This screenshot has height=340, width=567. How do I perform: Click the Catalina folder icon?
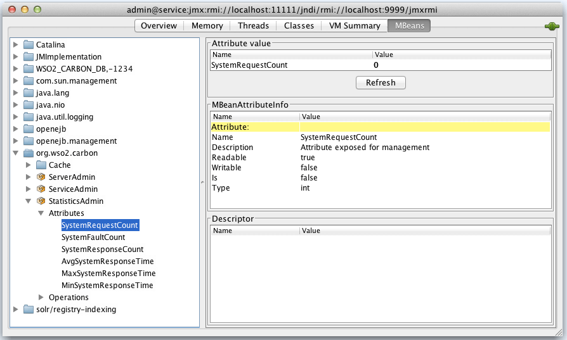29,45
